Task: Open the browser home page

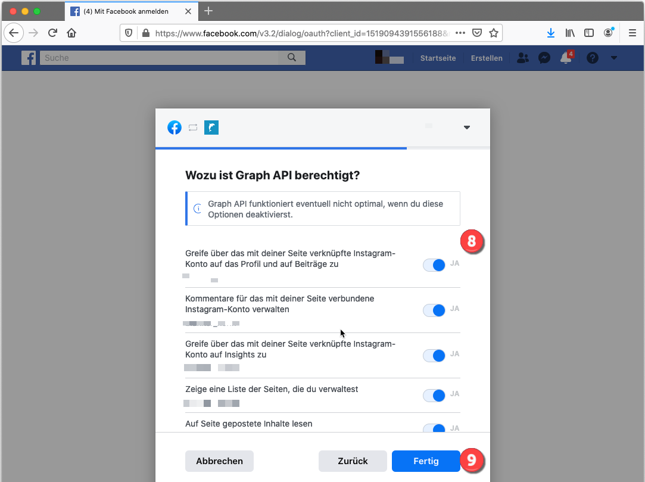Action: (71, 33)
